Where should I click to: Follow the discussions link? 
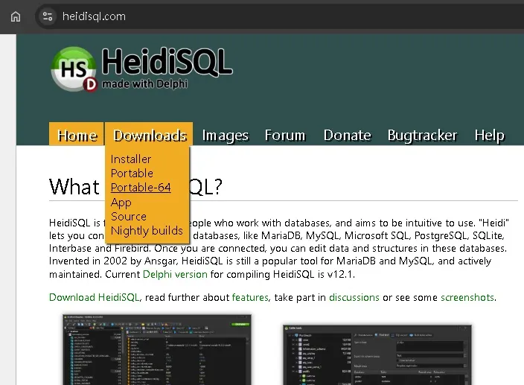click(x=354, y=297)
